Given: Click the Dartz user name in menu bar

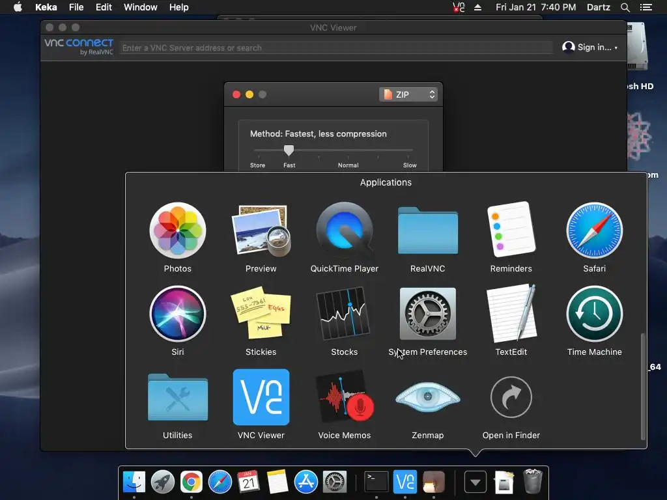Looking at the screenshot, I should [x=599, y=7].
